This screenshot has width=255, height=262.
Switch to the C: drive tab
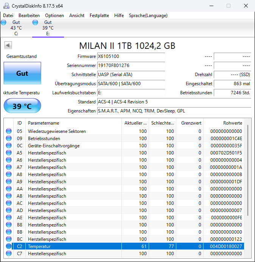16,28
